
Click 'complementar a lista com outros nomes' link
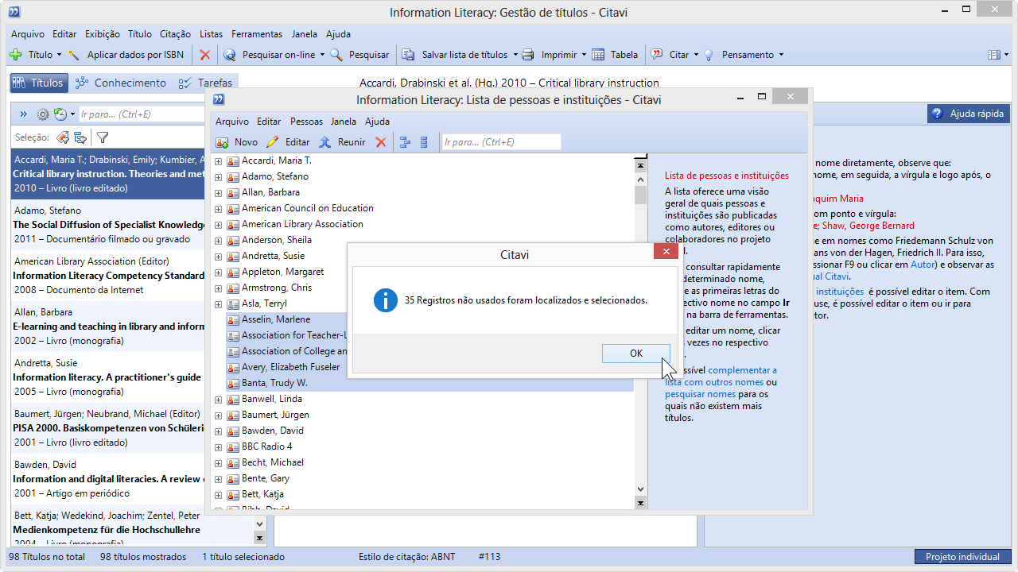point(720,377)
